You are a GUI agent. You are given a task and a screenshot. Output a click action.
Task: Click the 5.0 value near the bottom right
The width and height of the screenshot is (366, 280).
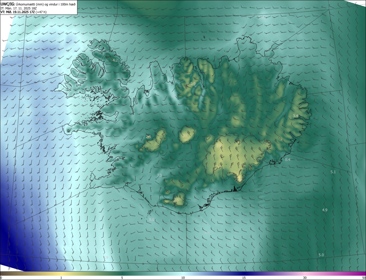(321, 255)
